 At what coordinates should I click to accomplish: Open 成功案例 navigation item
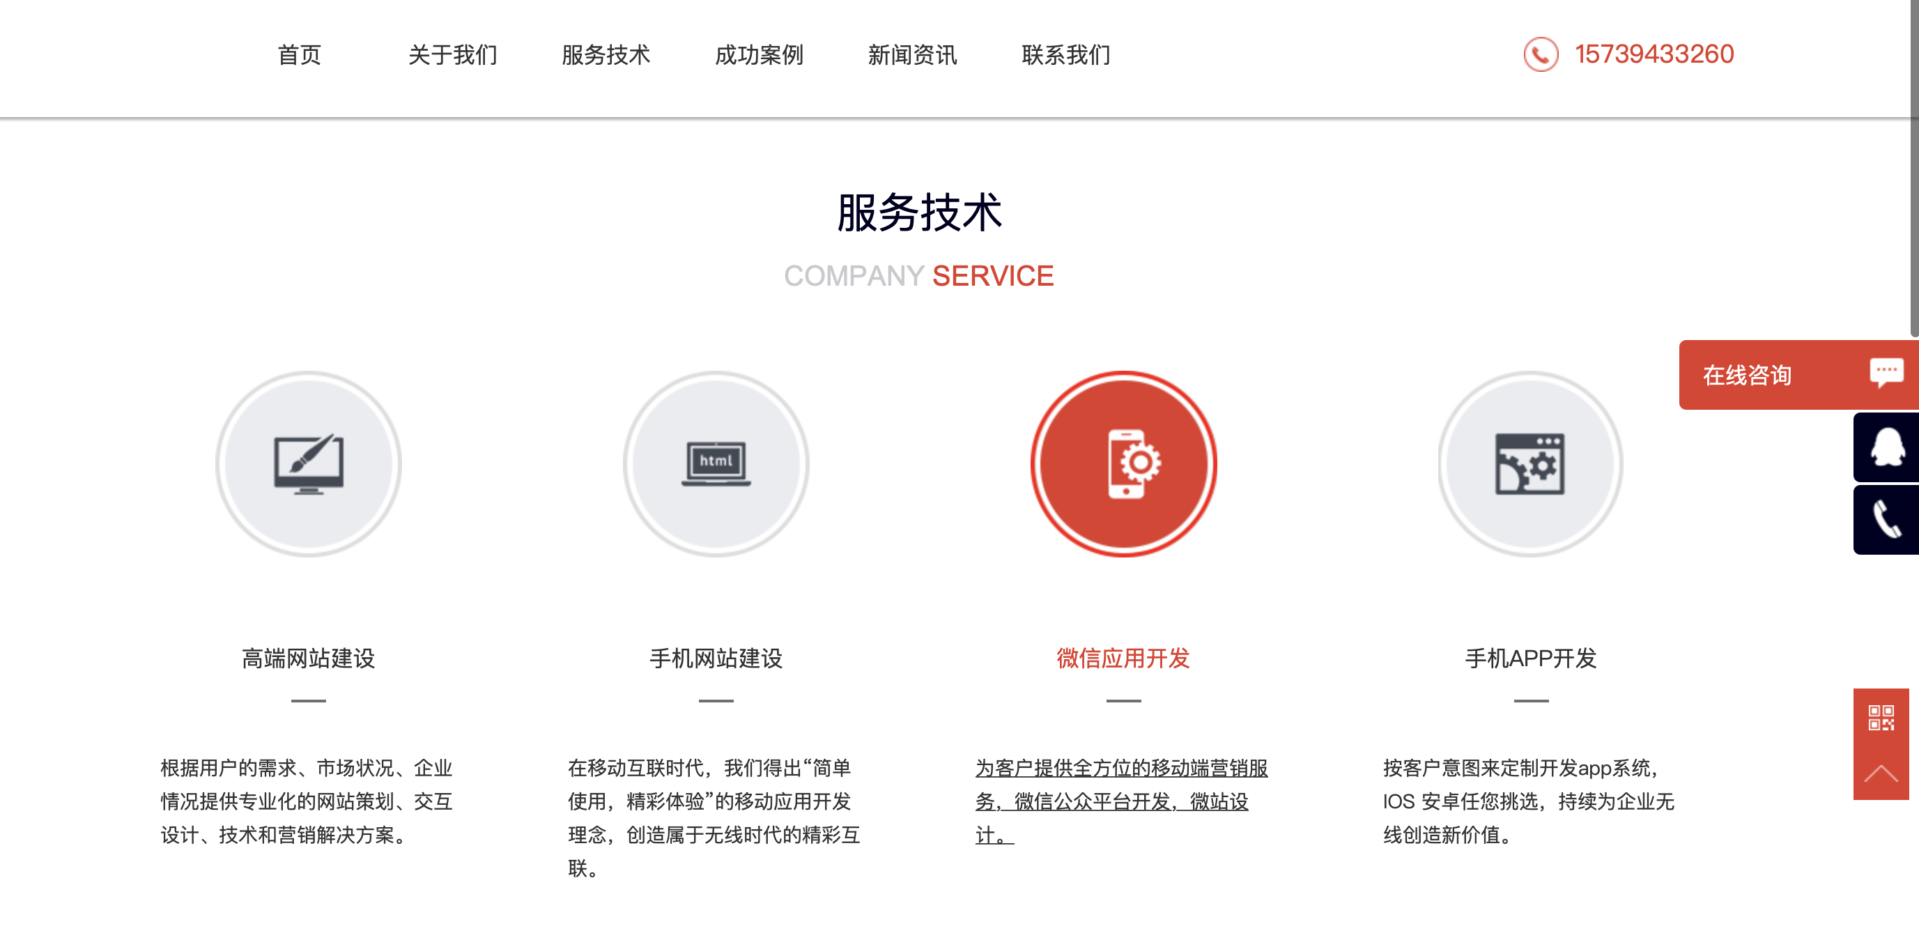pos(759,54)
